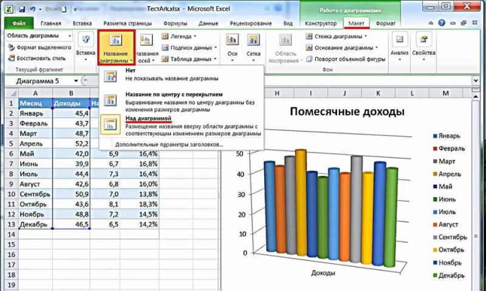
Task: Click the Названия осей ribbon icon
Action: 146,41
